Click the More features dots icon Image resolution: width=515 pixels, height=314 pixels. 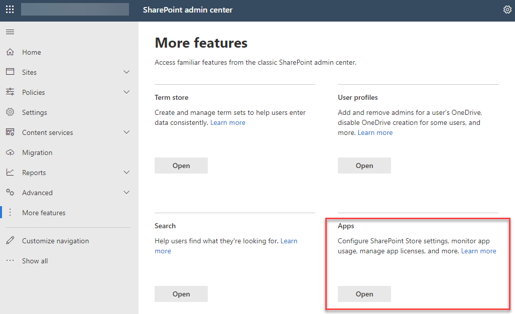click(x=10, y=212)
